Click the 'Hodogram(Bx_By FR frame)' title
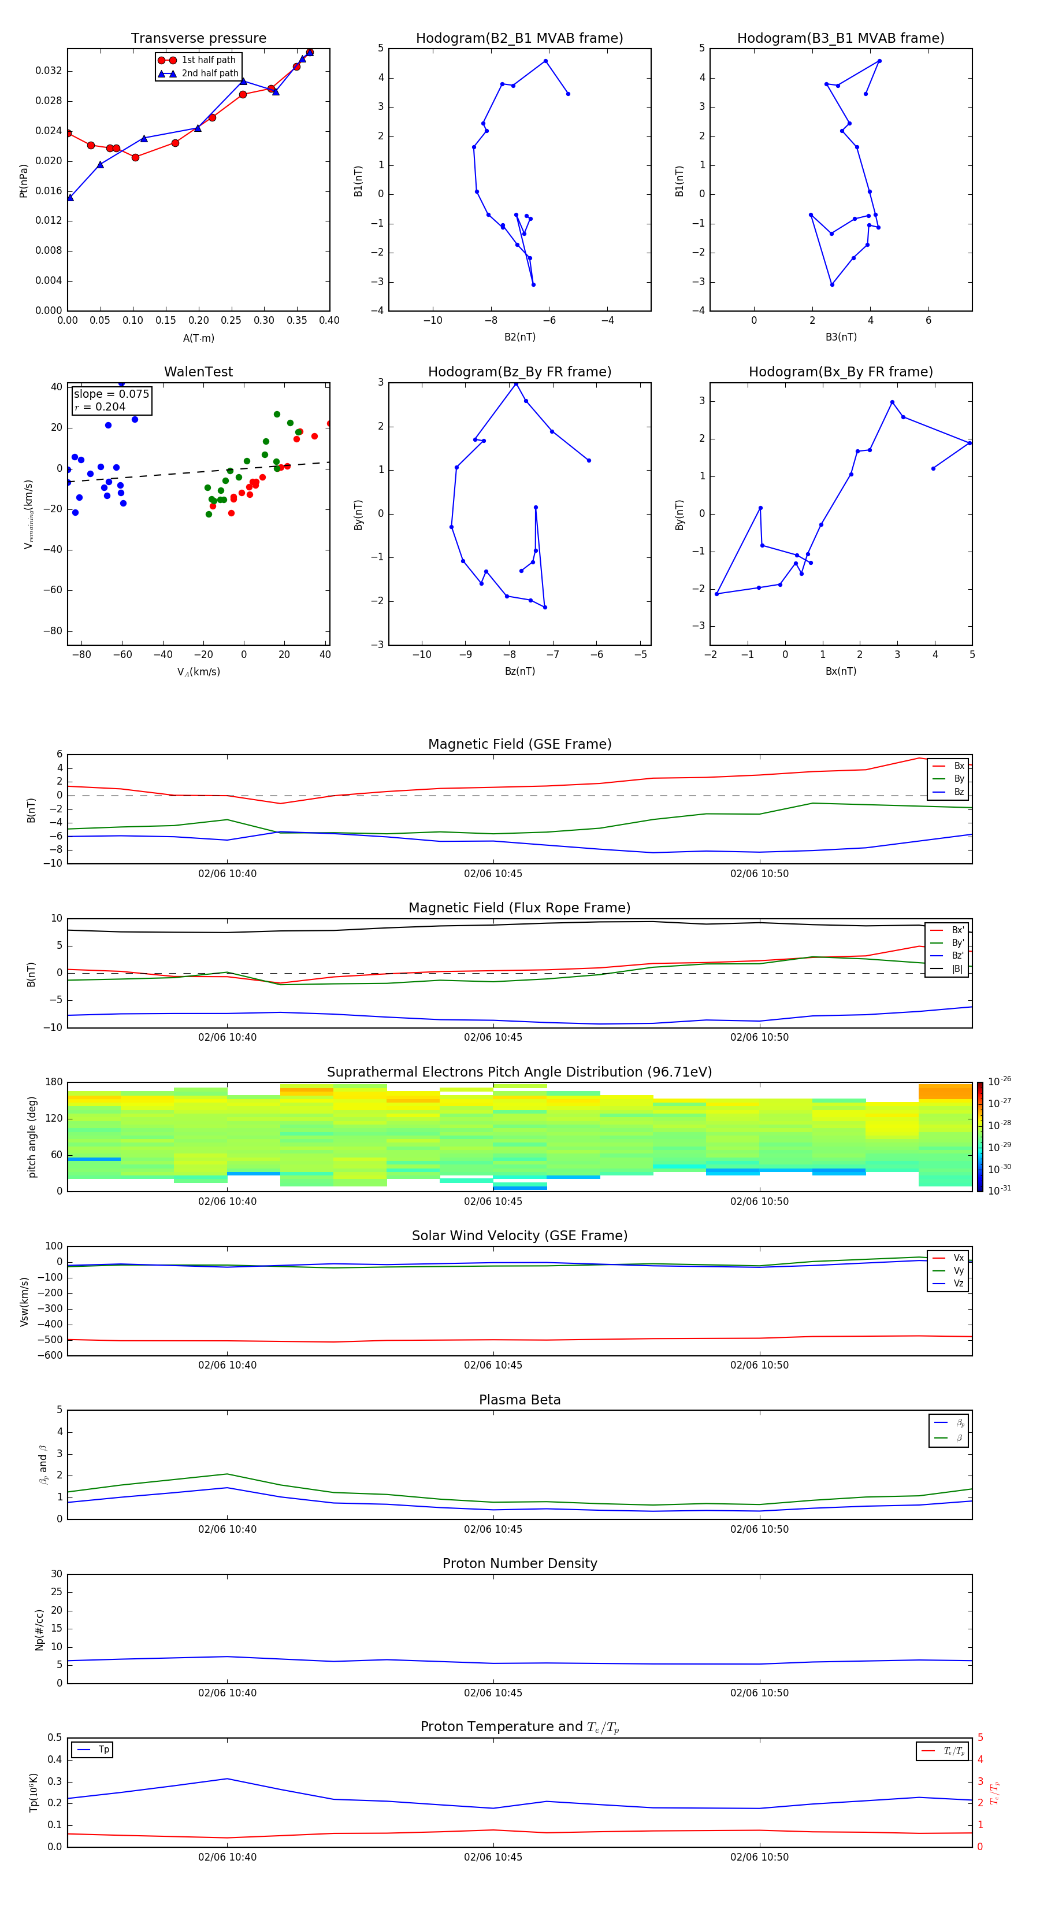1040x1908 pixels. pos(841,372)
